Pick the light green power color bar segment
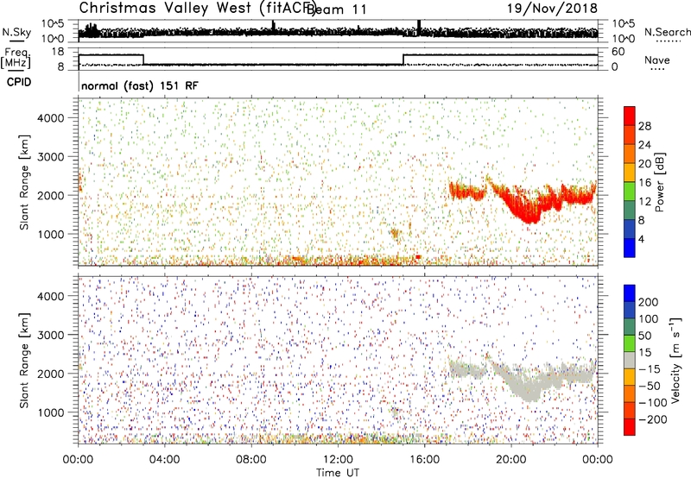Viewport: 691px width, 478px height. (630, 192)
